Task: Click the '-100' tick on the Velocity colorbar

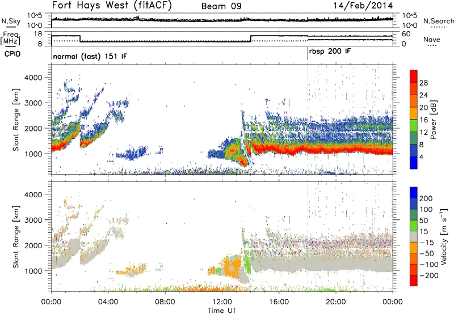Action: click(x=429, y=264)
